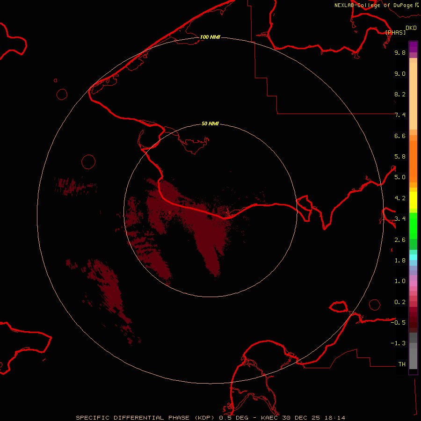Click the 2.6 value on the color scale
421x421 pixels.
(x=400, y=240)
